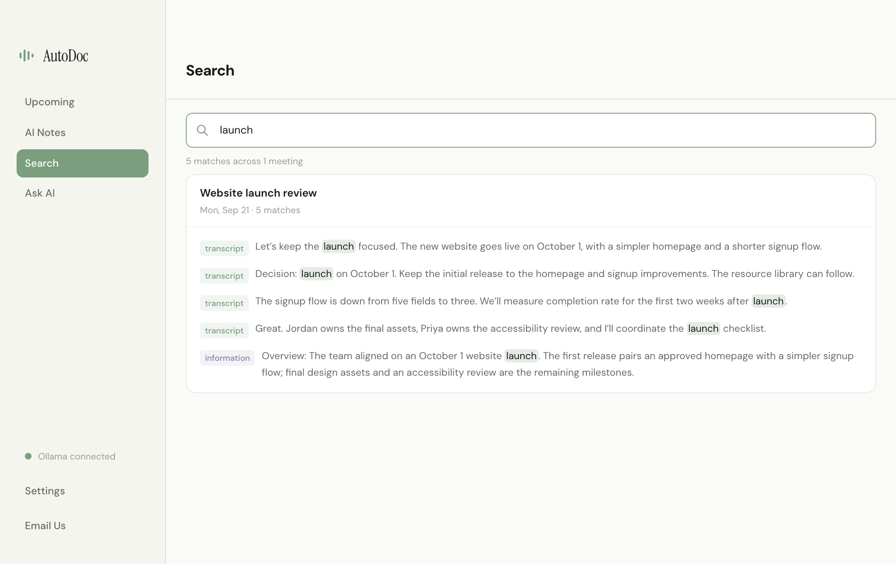Open result "Decision: launch on October 1"
Image resolution: width=896 pixels, height=564 pixels.
point(555,274)
